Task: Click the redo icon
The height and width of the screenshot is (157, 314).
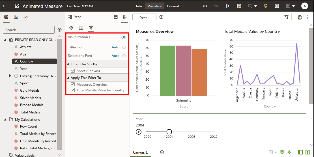Action: (216, 6)
